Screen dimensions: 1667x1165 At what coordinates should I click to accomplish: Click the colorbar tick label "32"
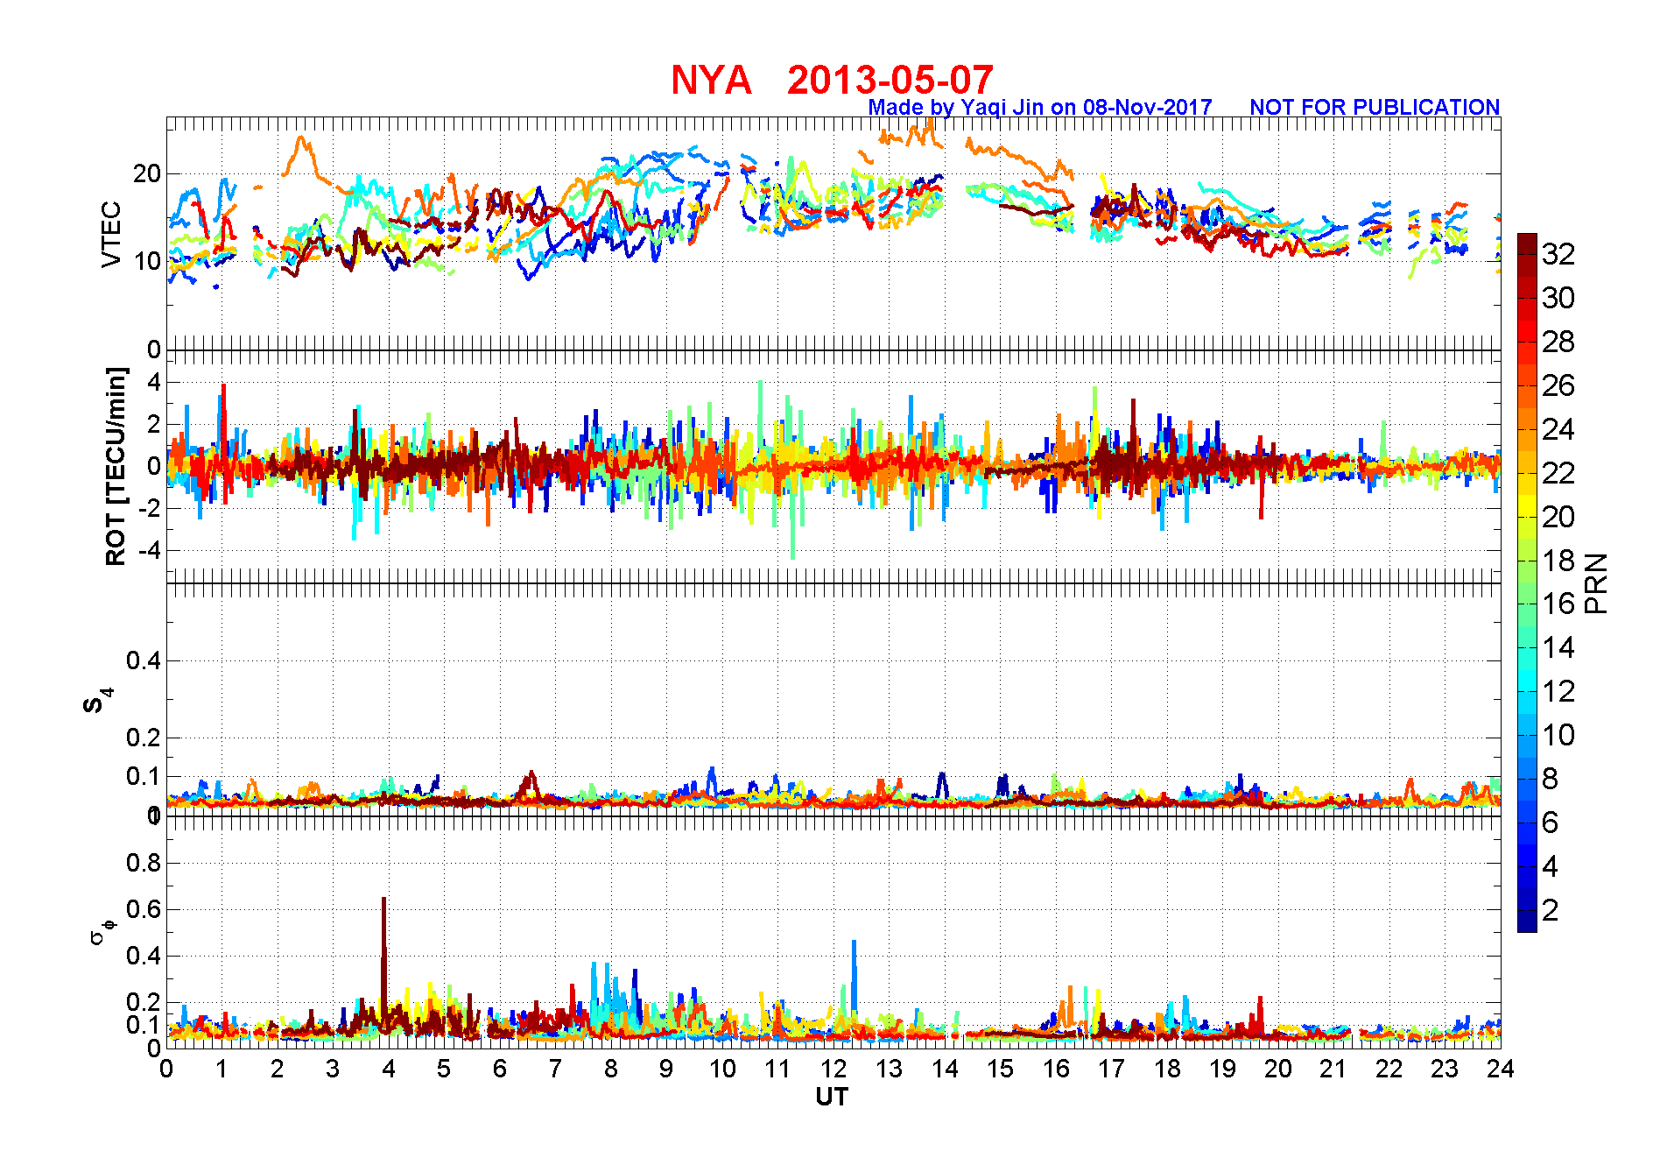[1558, 254]
